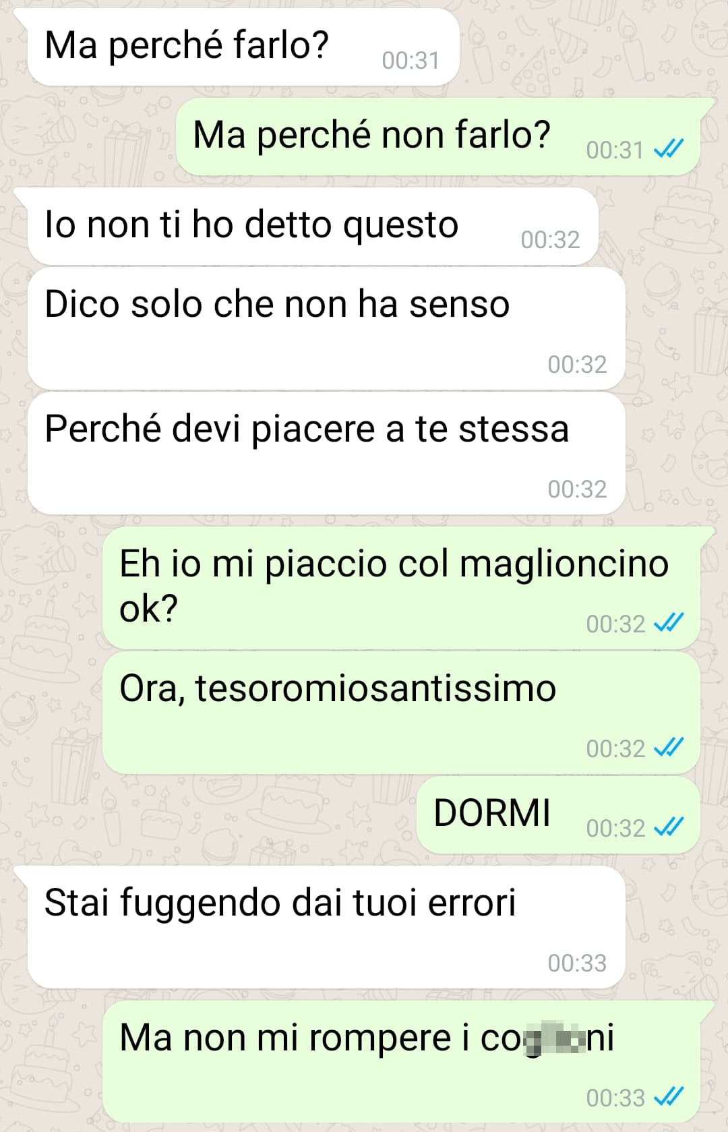Select the "Ma perché farlo?" message bubble
This screenshot has width=728, height=1132.
point(243,47)
